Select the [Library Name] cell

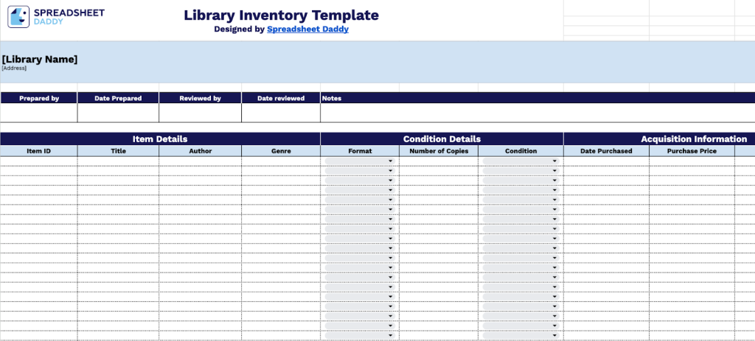[x=40, y=59]
